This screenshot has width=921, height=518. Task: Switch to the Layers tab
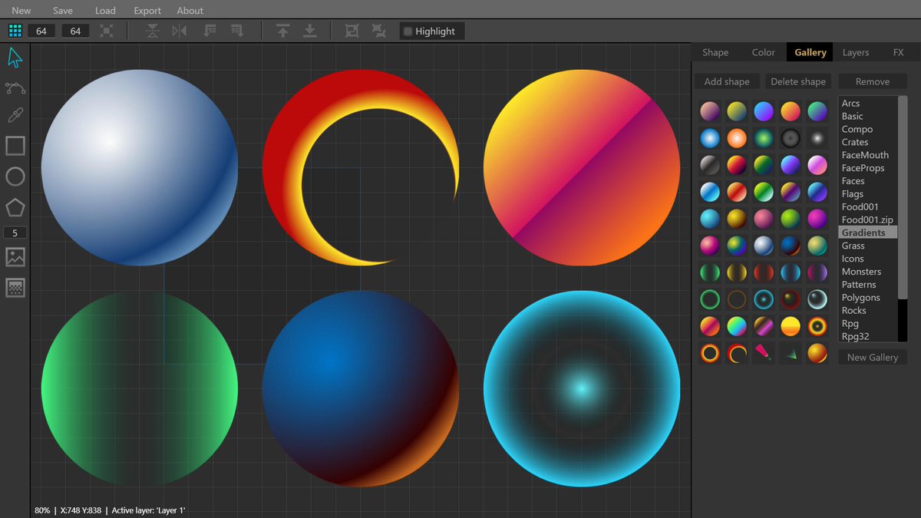click(856, 52)
